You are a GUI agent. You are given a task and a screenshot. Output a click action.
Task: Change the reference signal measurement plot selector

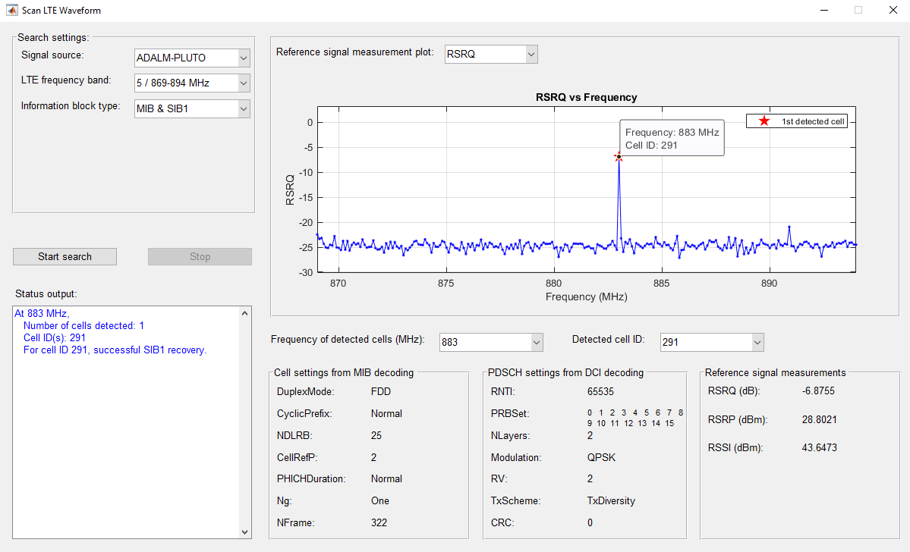tap(491, 54)
